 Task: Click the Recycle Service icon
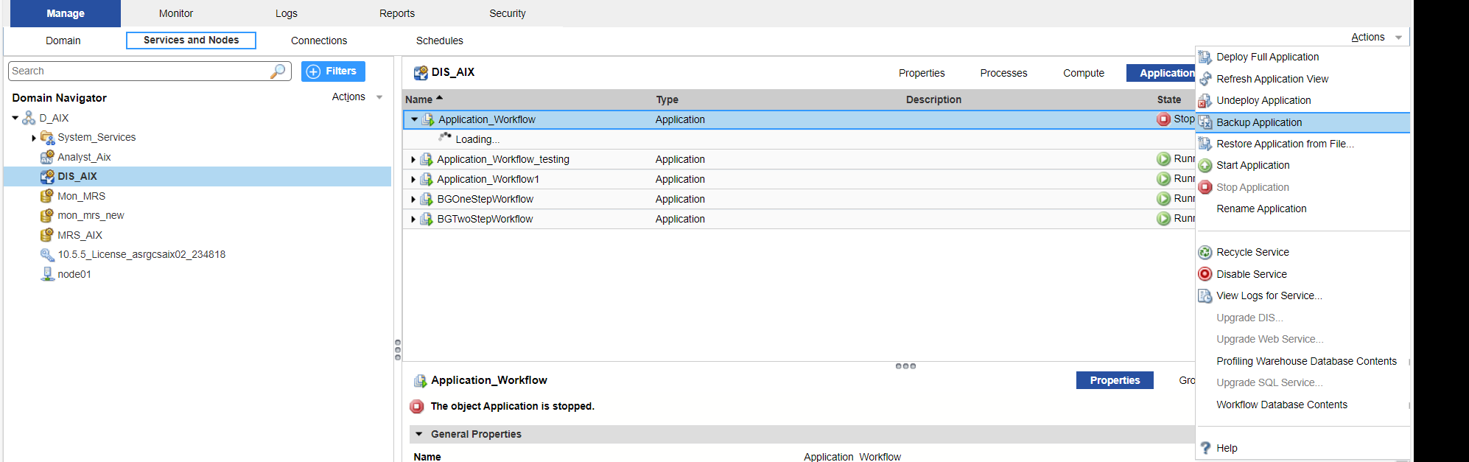(x=1205, y=253)
